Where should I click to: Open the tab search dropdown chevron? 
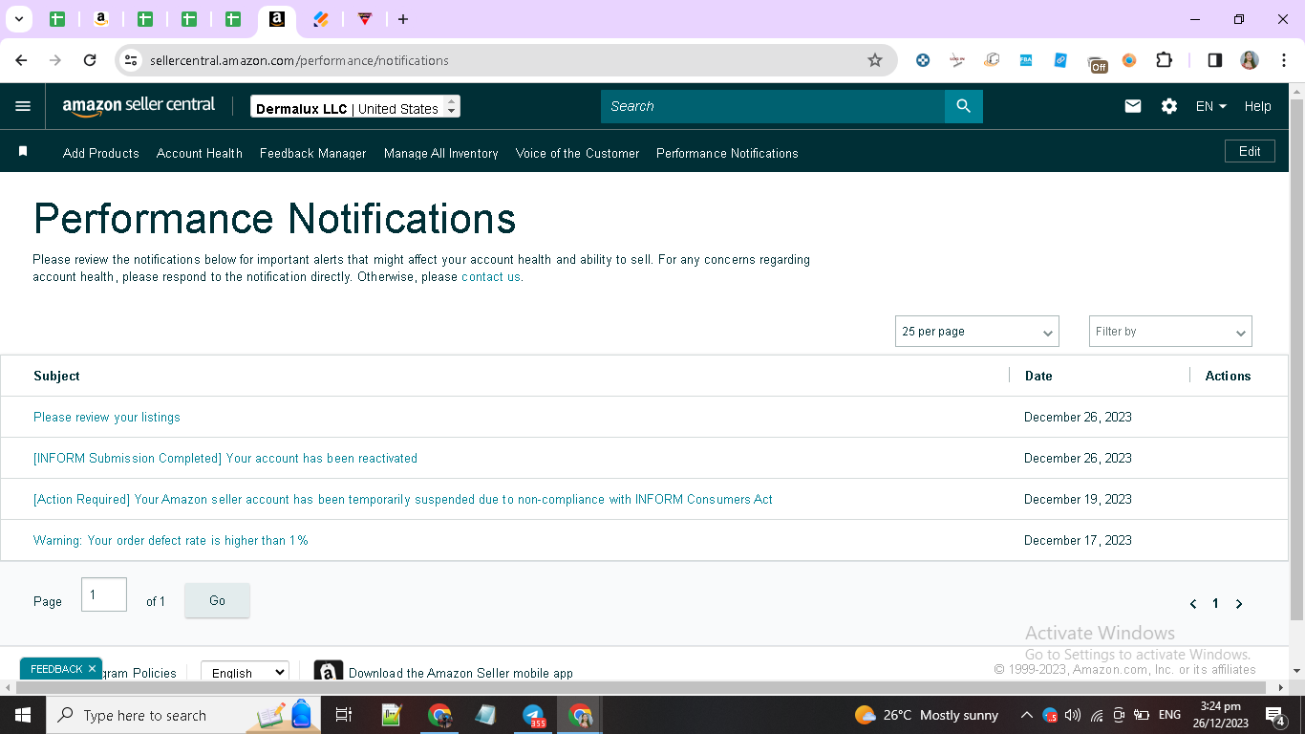click(19, 19)
